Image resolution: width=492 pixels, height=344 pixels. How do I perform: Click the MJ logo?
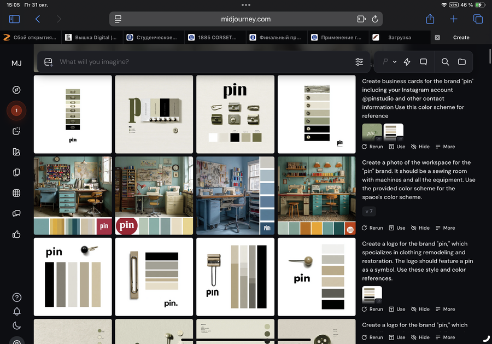[16, 63]
